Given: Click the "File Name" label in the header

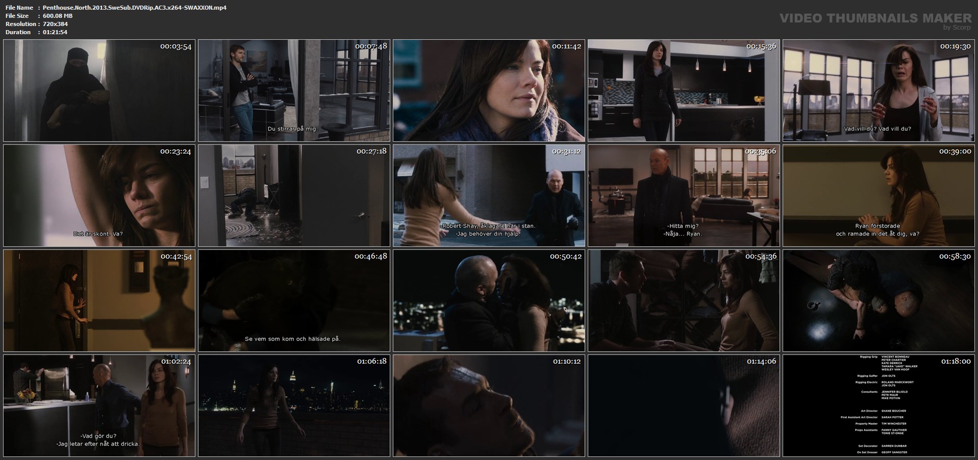Looking at the screenshot, I should [19, 8].
